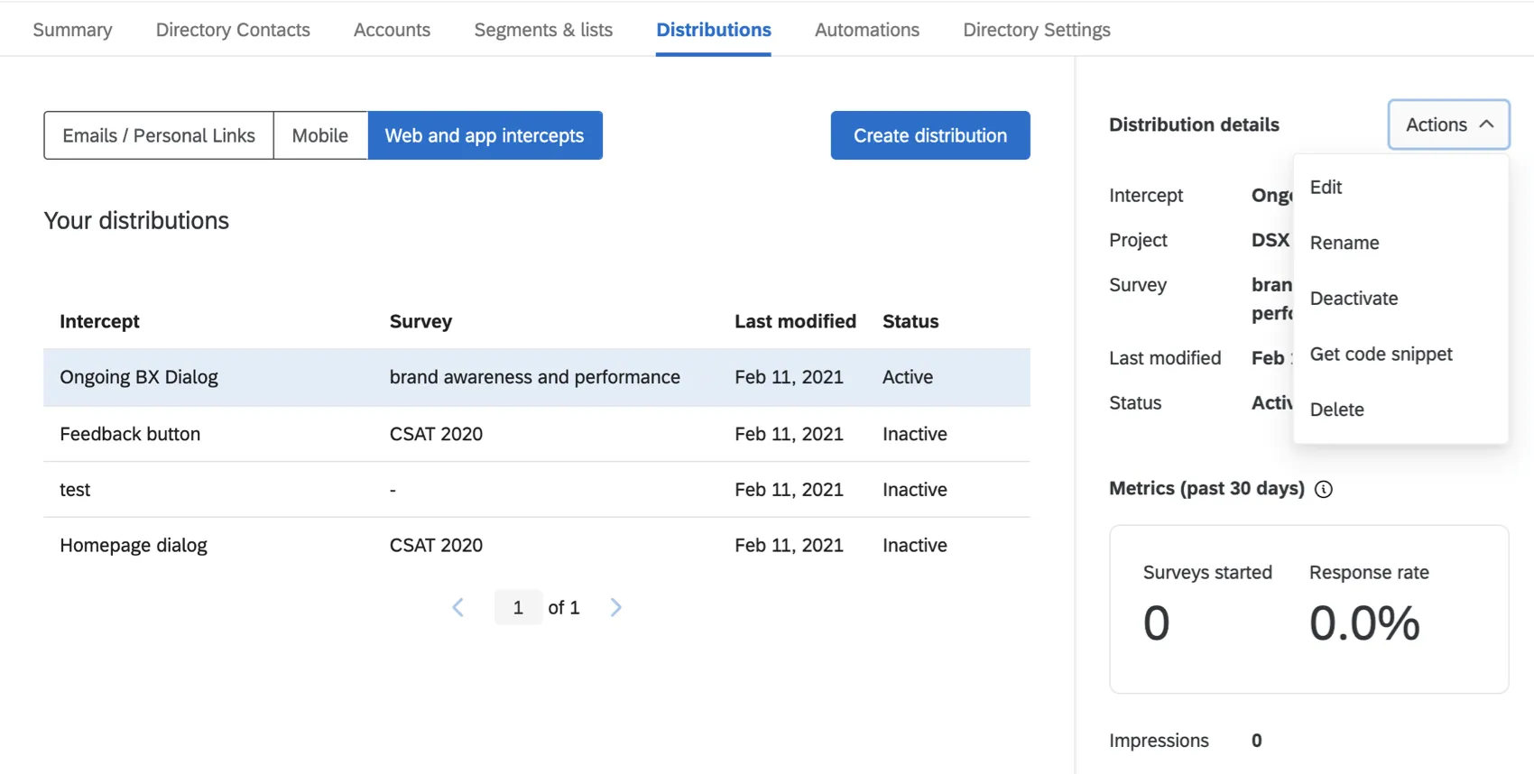The image size is (1534, 774).
Task: Switch to the Mobile distributions view
Action: coord(320,135)
